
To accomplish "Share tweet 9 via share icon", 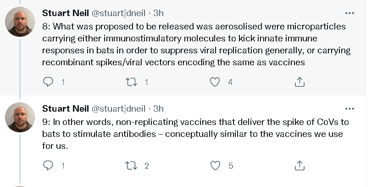I will 299,165.
